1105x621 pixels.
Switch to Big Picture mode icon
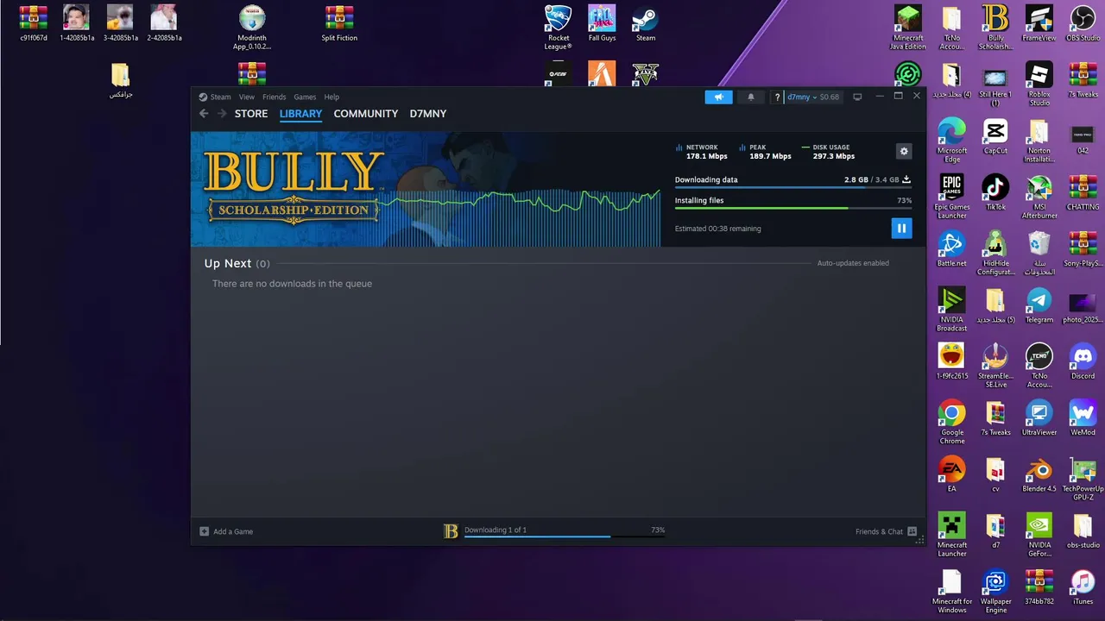coord(857,97)
